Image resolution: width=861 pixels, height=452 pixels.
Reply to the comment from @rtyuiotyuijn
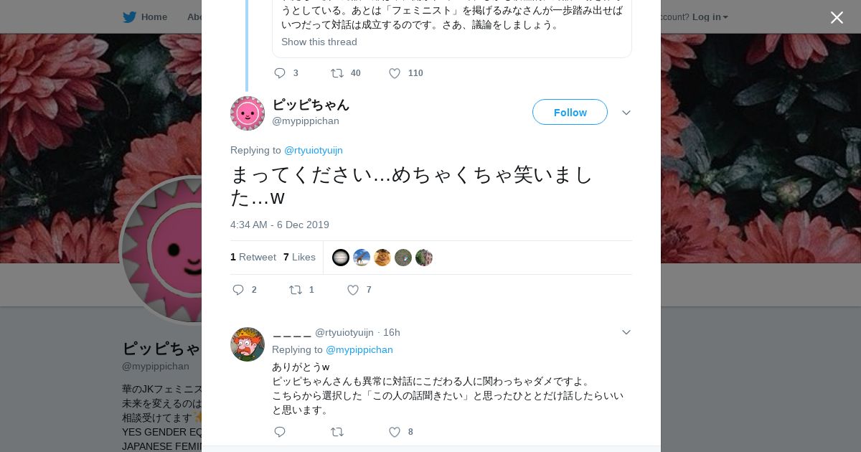tap(280, 432)
